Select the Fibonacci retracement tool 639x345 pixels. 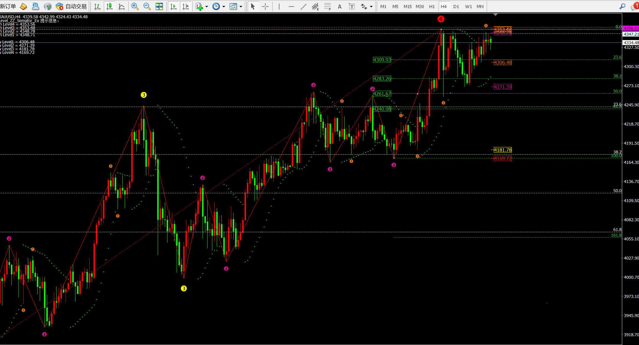(327, 6)
